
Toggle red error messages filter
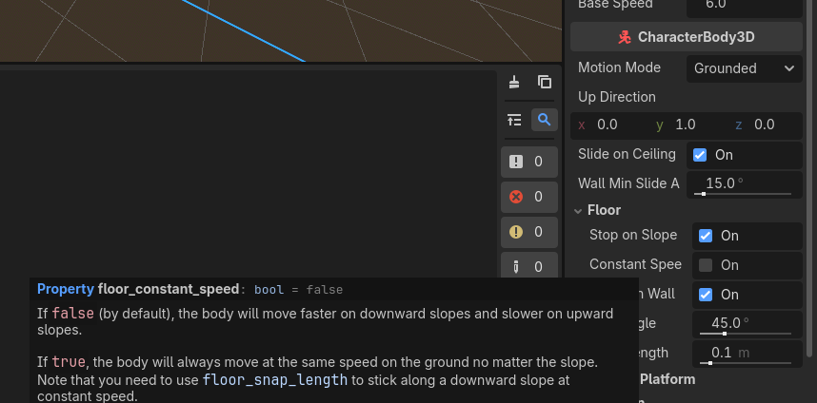(528, 197)
